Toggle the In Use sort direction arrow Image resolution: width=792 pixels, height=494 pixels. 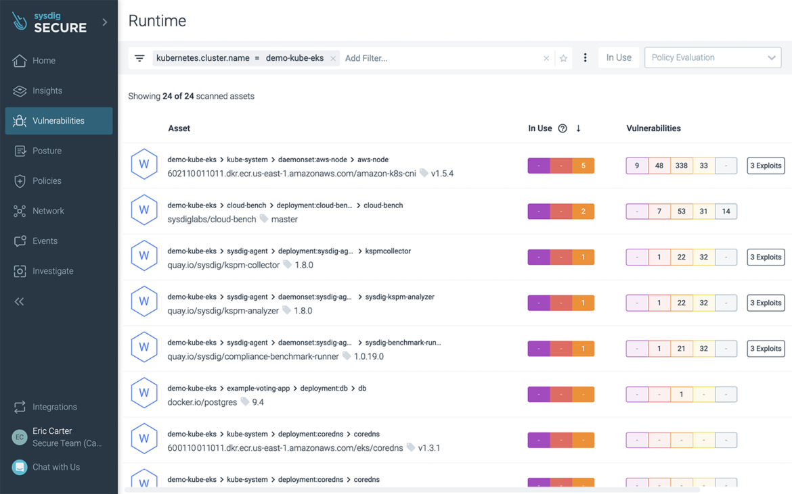click(577, 128)
